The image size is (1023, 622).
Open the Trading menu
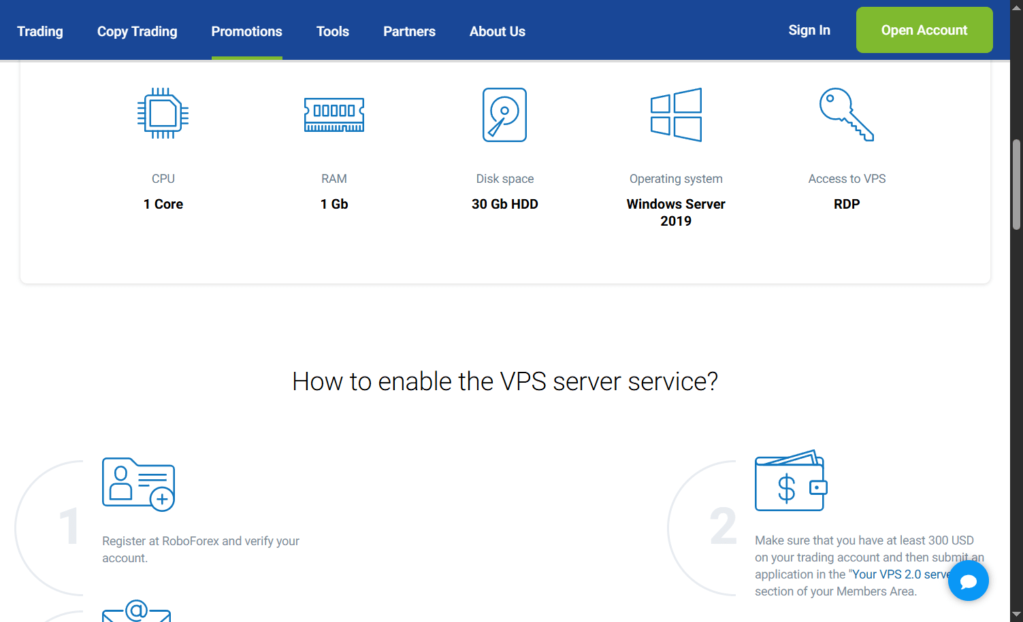pyautogui.click(x=40, y=31)
